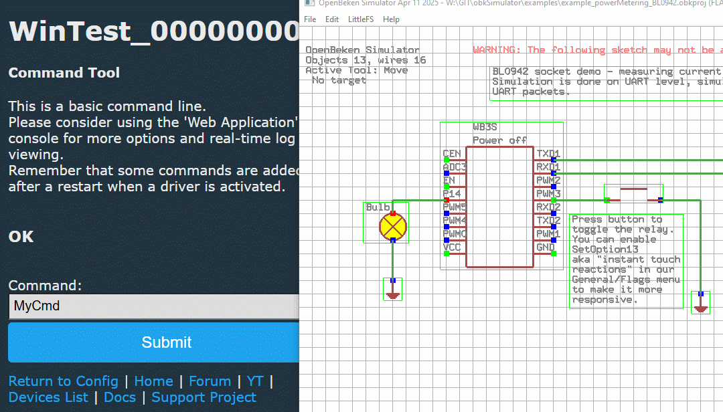Focus the Command input field
This screenshot has width=723, height=412.
pyautogui.click(x=154, y=306)
